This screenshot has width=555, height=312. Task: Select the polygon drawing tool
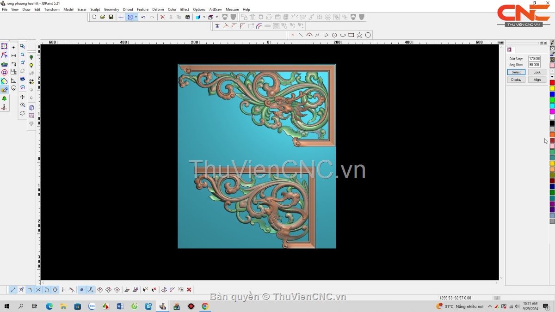coord(368,35)
